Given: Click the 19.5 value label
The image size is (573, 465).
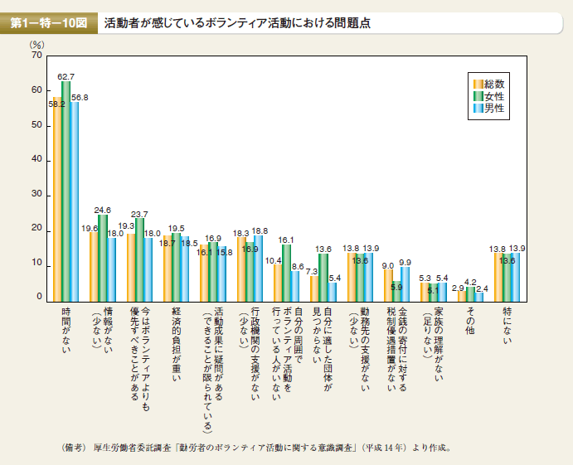Looking at the screenshot, I should [176, 228].
